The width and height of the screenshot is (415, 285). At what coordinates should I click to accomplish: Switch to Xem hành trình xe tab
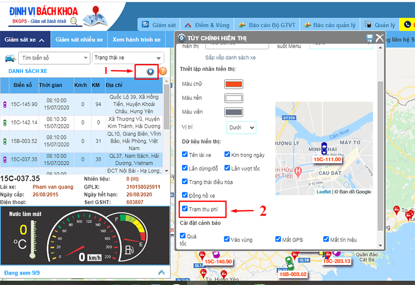(x=136, y=40)
